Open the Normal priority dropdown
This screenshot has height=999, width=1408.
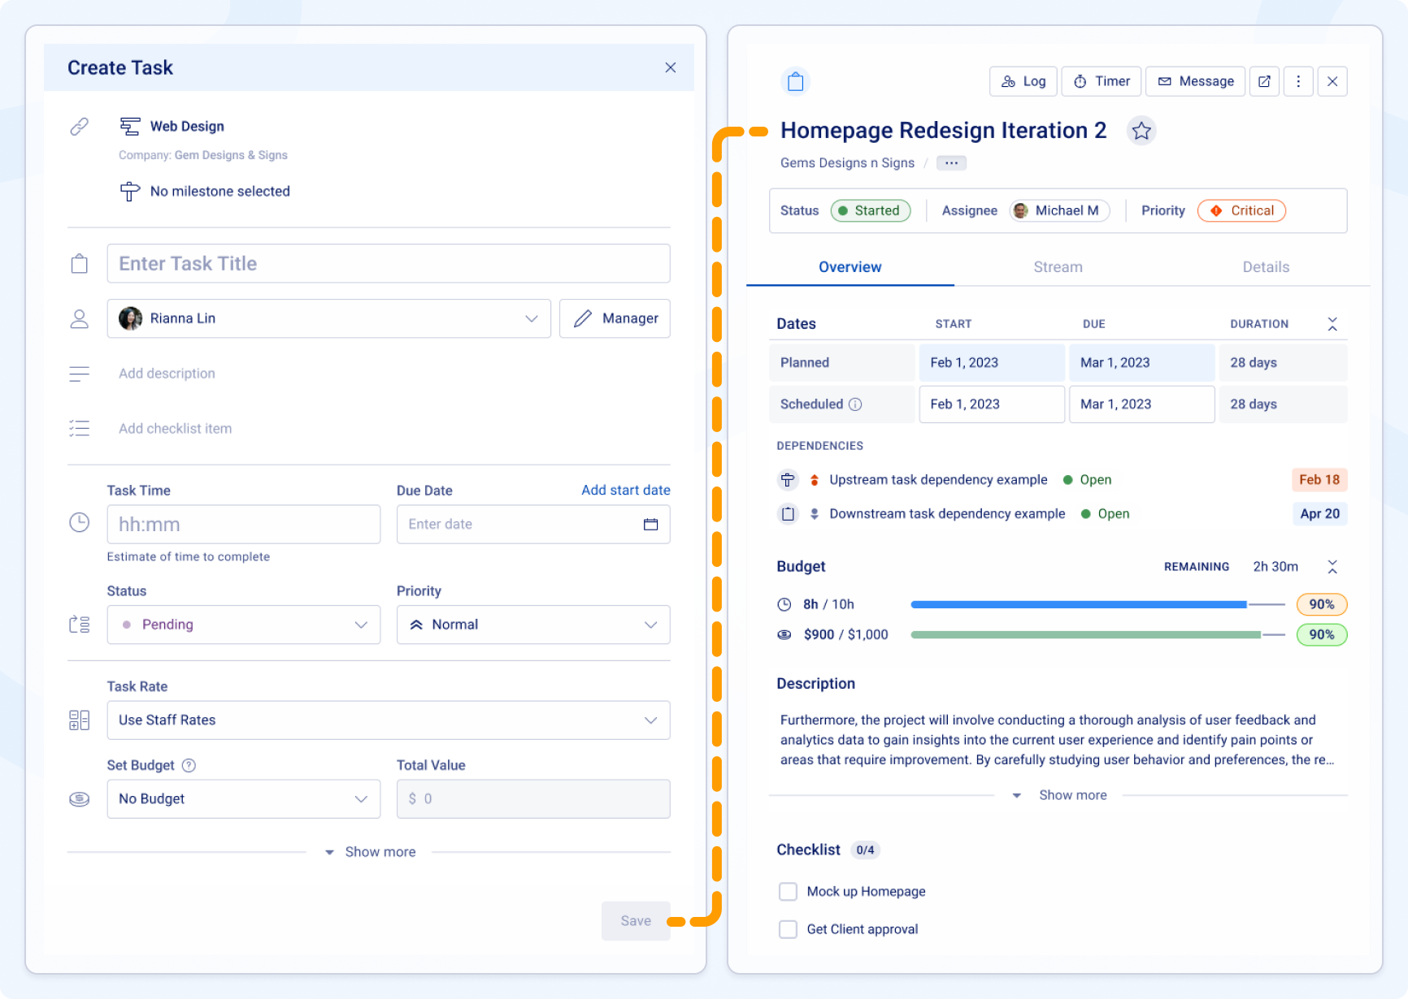pos(532,625)
